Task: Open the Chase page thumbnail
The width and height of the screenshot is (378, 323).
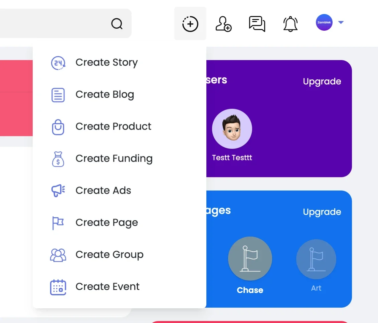Action: 250,259
